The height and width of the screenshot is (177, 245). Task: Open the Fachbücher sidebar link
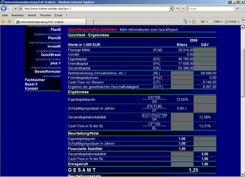[35, 80]
